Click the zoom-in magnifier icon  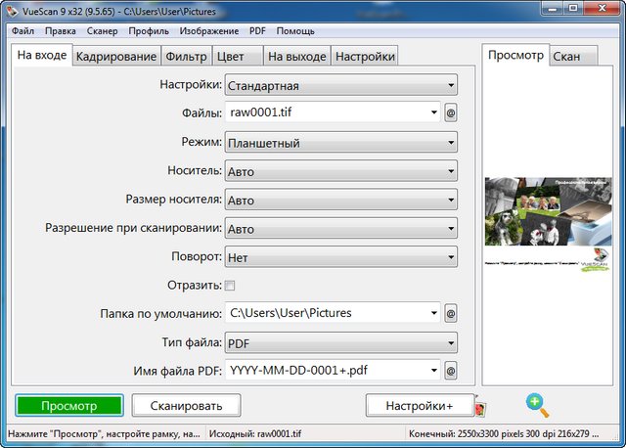pyautogui.click(x=536, y=403)
